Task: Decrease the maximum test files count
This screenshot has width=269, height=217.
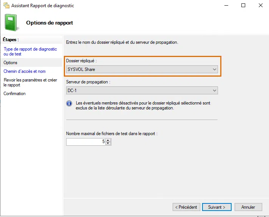Action: point(108,143)
